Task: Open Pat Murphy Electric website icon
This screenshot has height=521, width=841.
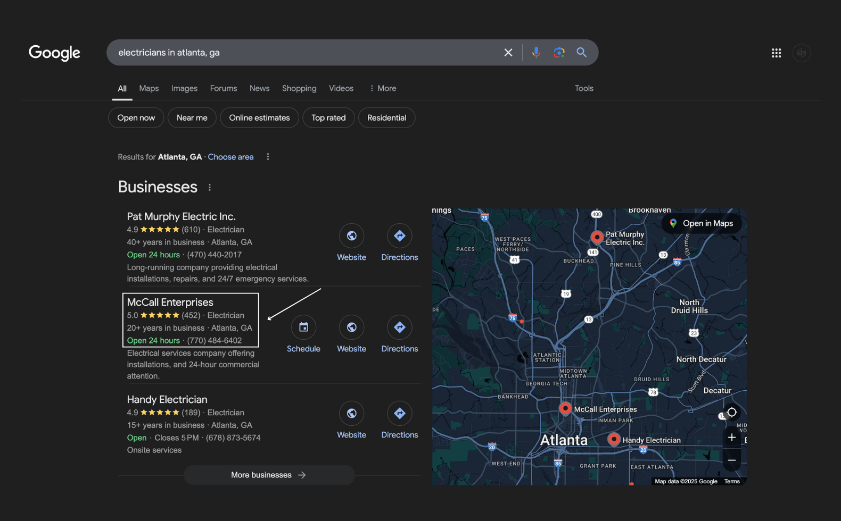Action: point(351,236)
